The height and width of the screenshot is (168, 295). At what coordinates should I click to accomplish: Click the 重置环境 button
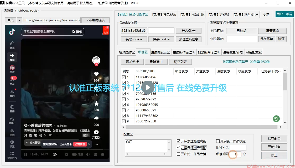(x=272, y=31)
